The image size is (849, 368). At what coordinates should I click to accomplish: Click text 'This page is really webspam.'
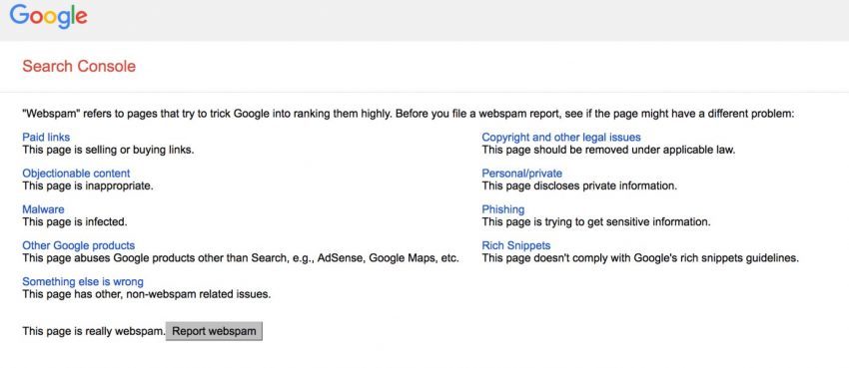[94, 331]
